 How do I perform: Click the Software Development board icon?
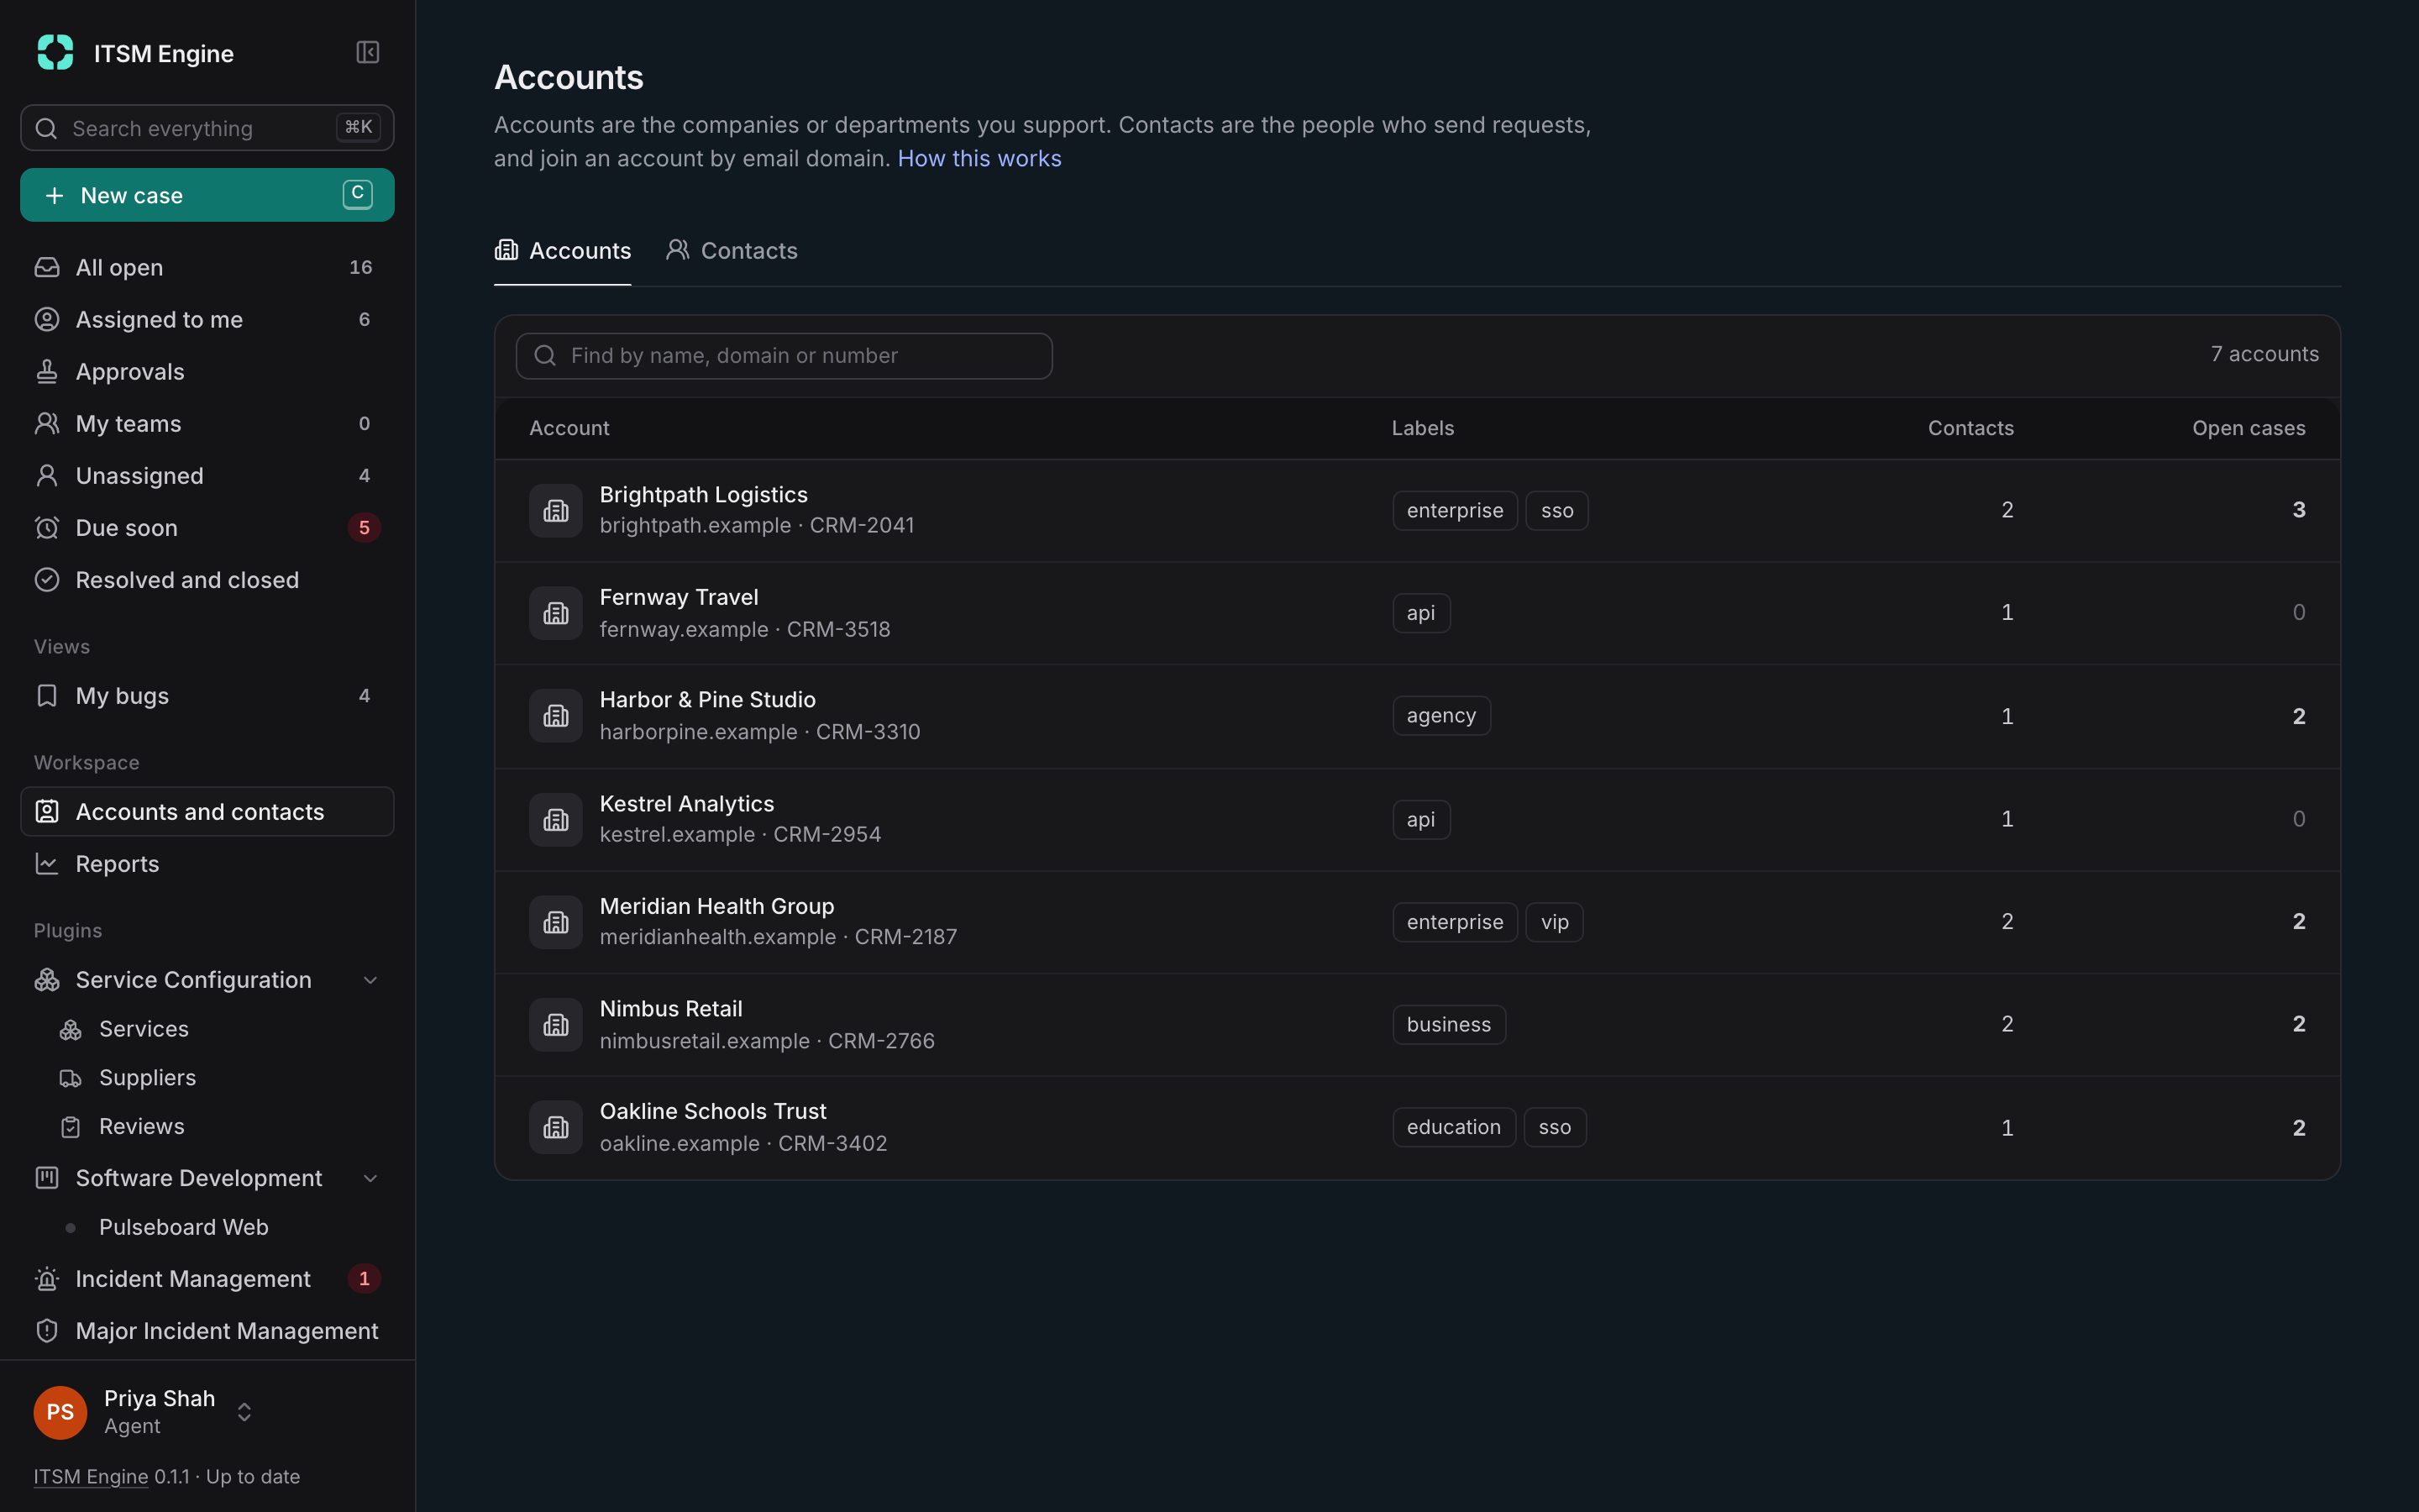[x=47, y=1177]
